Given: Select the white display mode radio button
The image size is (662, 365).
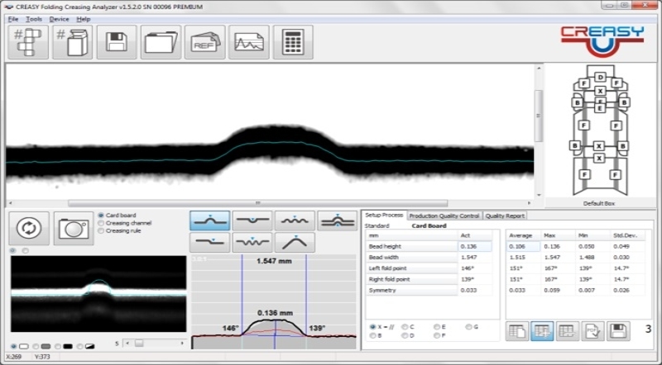Looking at the screenshot, I should click(x=13, y=347).
